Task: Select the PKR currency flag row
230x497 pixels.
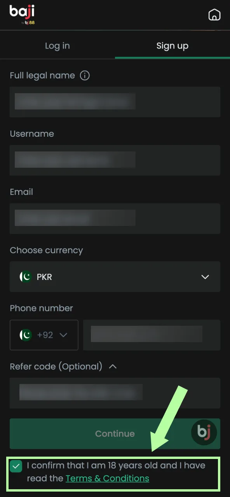Action: coord(115,277)
